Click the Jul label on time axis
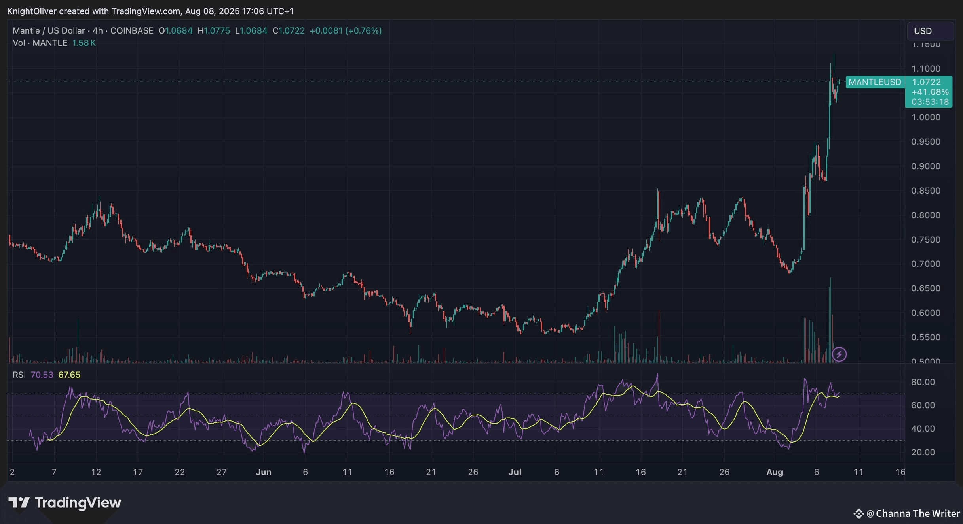Image resolution: width=963 pixels, height=524 pixels. [515, 472]
